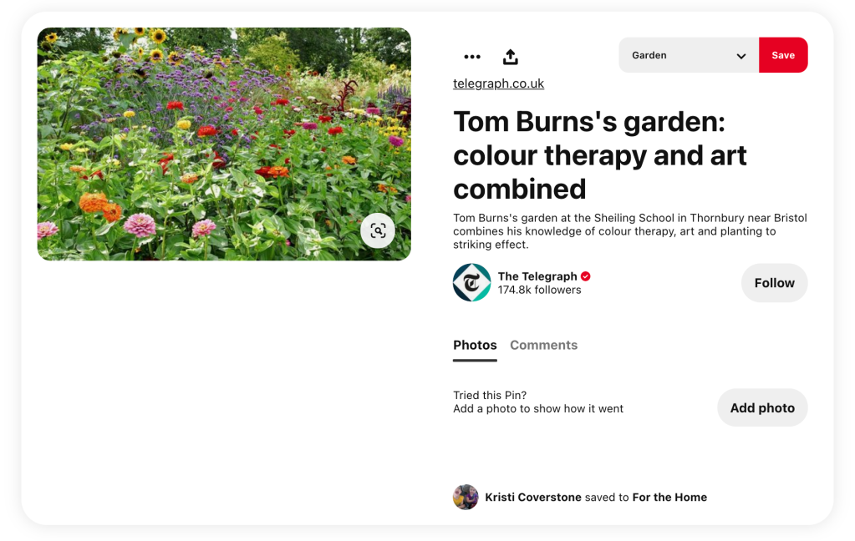
Task: Open the For the Home board
Action: pyautogui.click(x=669, y=498)
